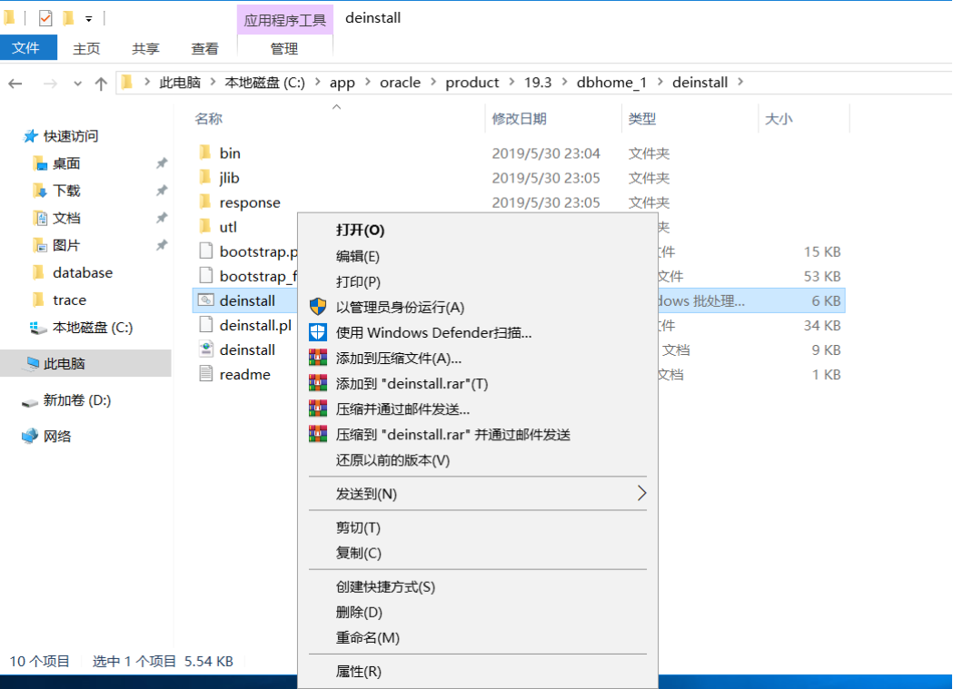Go up one folder level arrow

pyautogui.click(x=101, y=84)
